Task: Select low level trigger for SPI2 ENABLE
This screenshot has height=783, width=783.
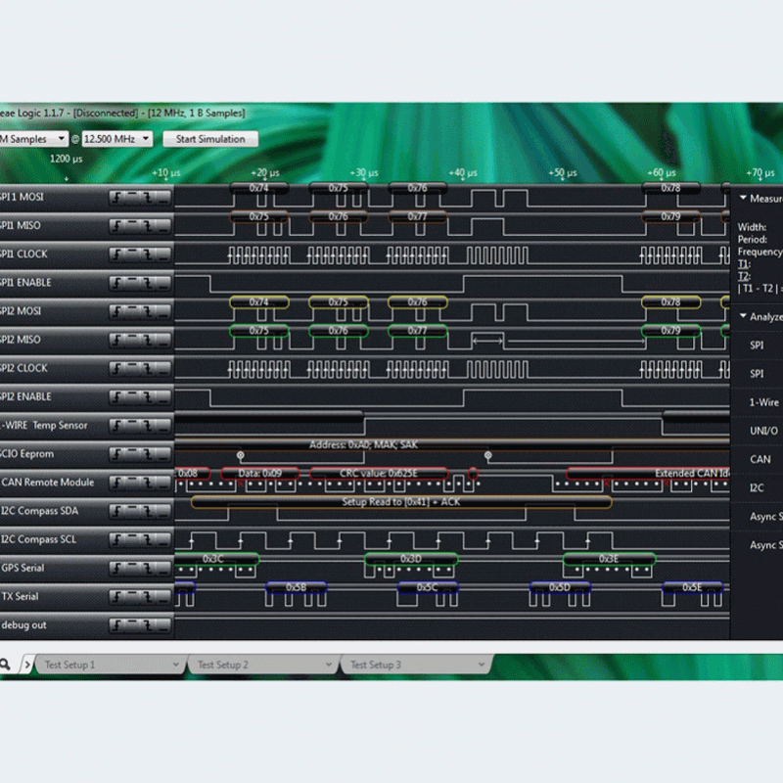Action: pyautogui.click(x=162, y=397)
